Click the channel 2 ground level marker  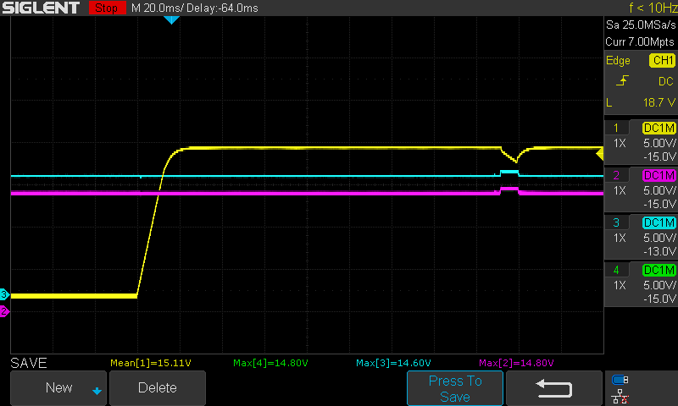(4, 311)
